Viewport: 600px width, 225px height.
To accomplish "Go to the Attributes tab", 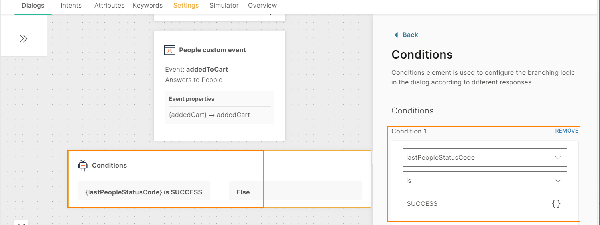I will point(110,6).
